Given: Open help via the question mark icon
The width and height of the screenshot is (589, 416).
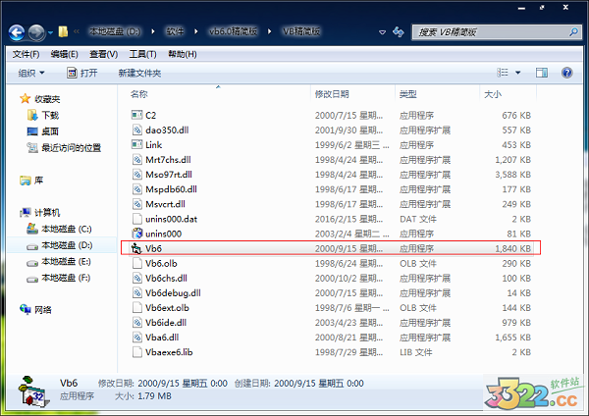Looking at the screenshot, I should click(x=566, y=73).
